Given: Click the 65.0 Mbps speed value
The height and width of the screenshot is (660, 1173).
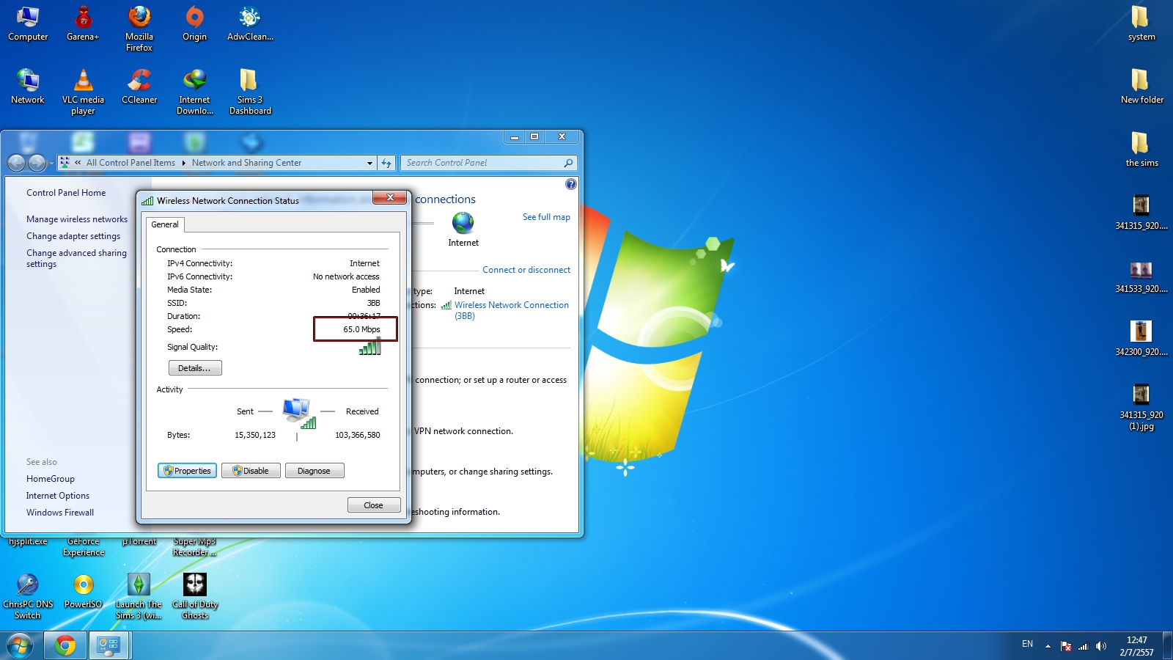Looking at the screenshot, I should point(361,329).
